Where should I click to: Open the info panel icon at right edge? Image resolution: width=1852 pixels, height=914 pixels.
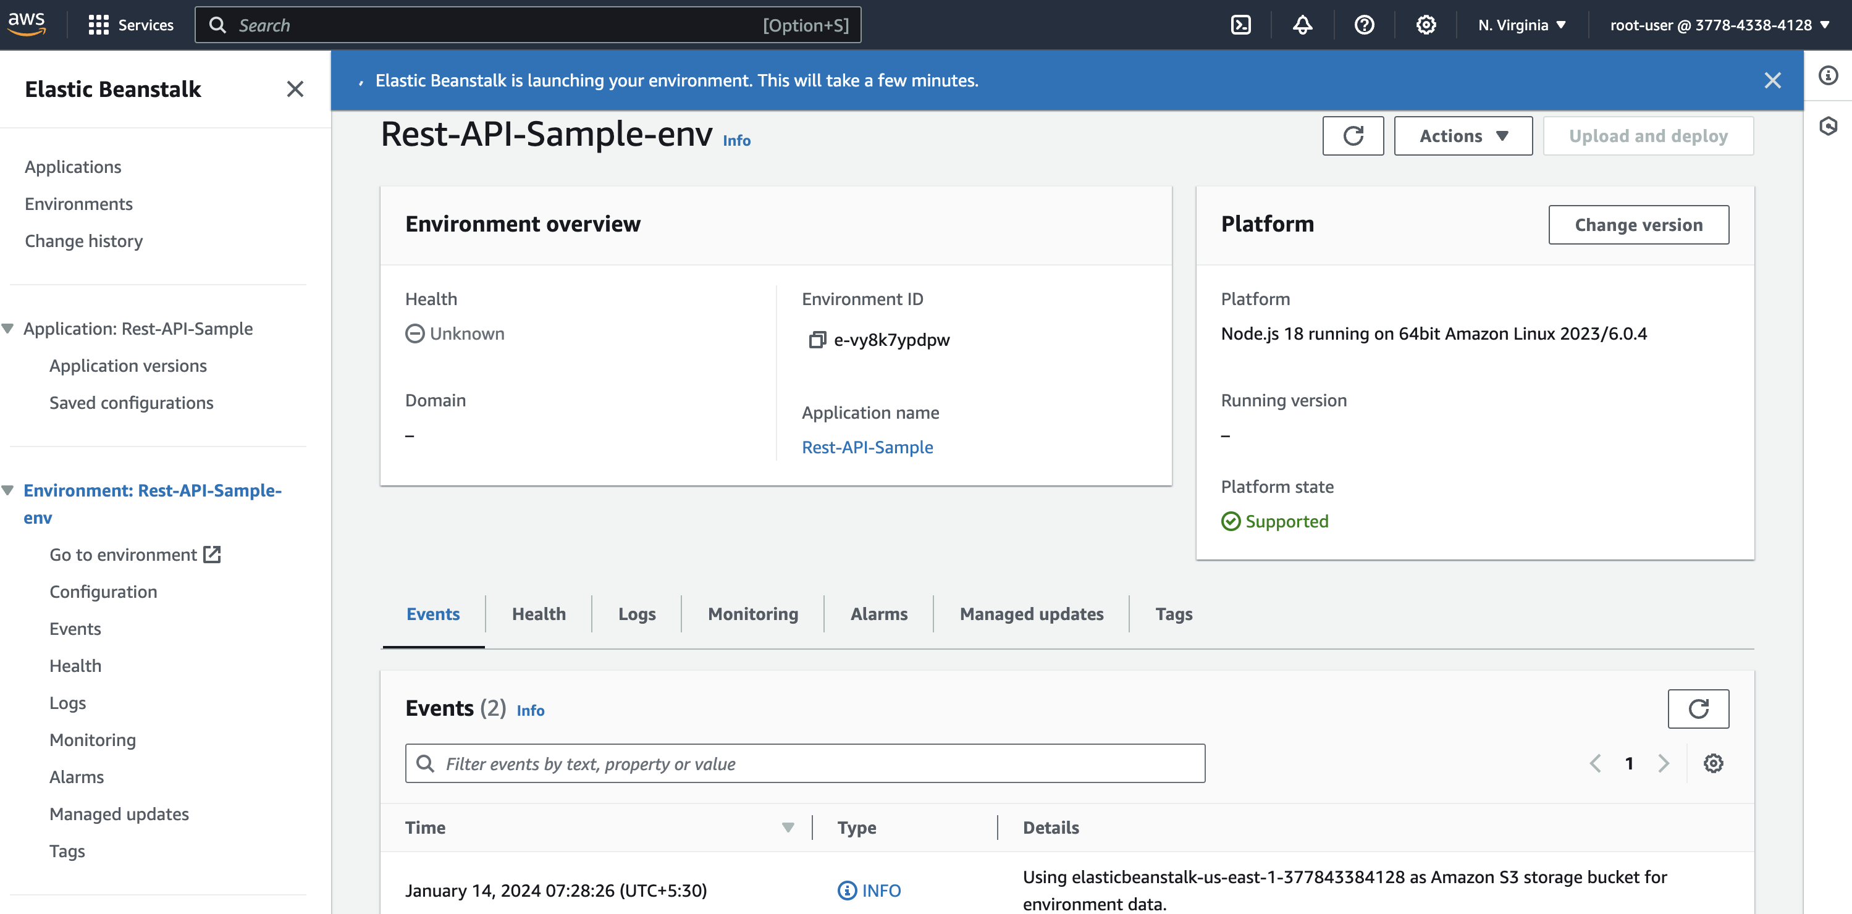tap(1829, 75)
